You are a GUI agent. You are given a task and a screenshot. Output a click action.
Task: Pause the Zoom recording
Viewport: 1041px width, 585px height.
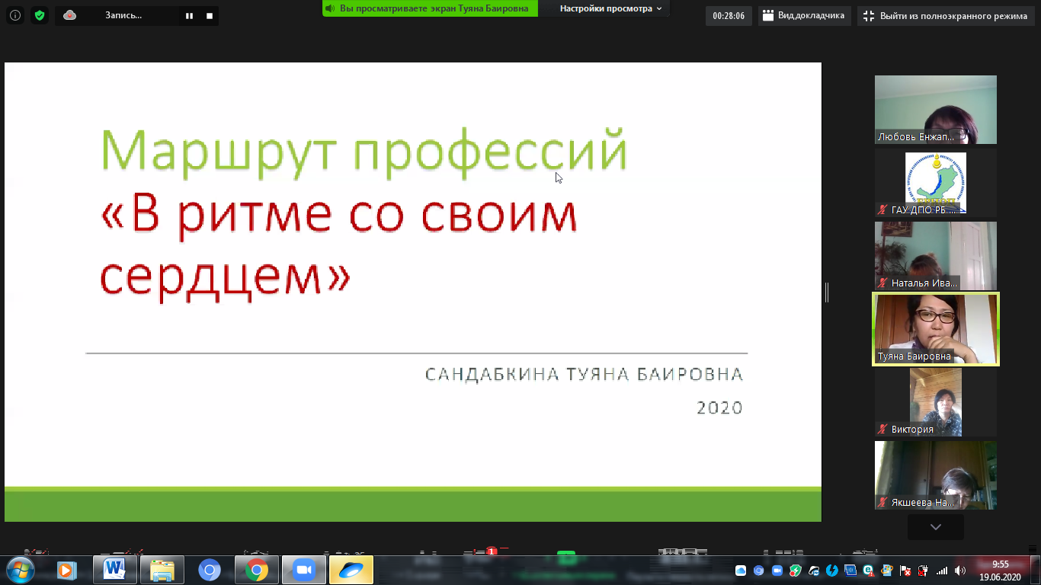click(x=189, y=15)
